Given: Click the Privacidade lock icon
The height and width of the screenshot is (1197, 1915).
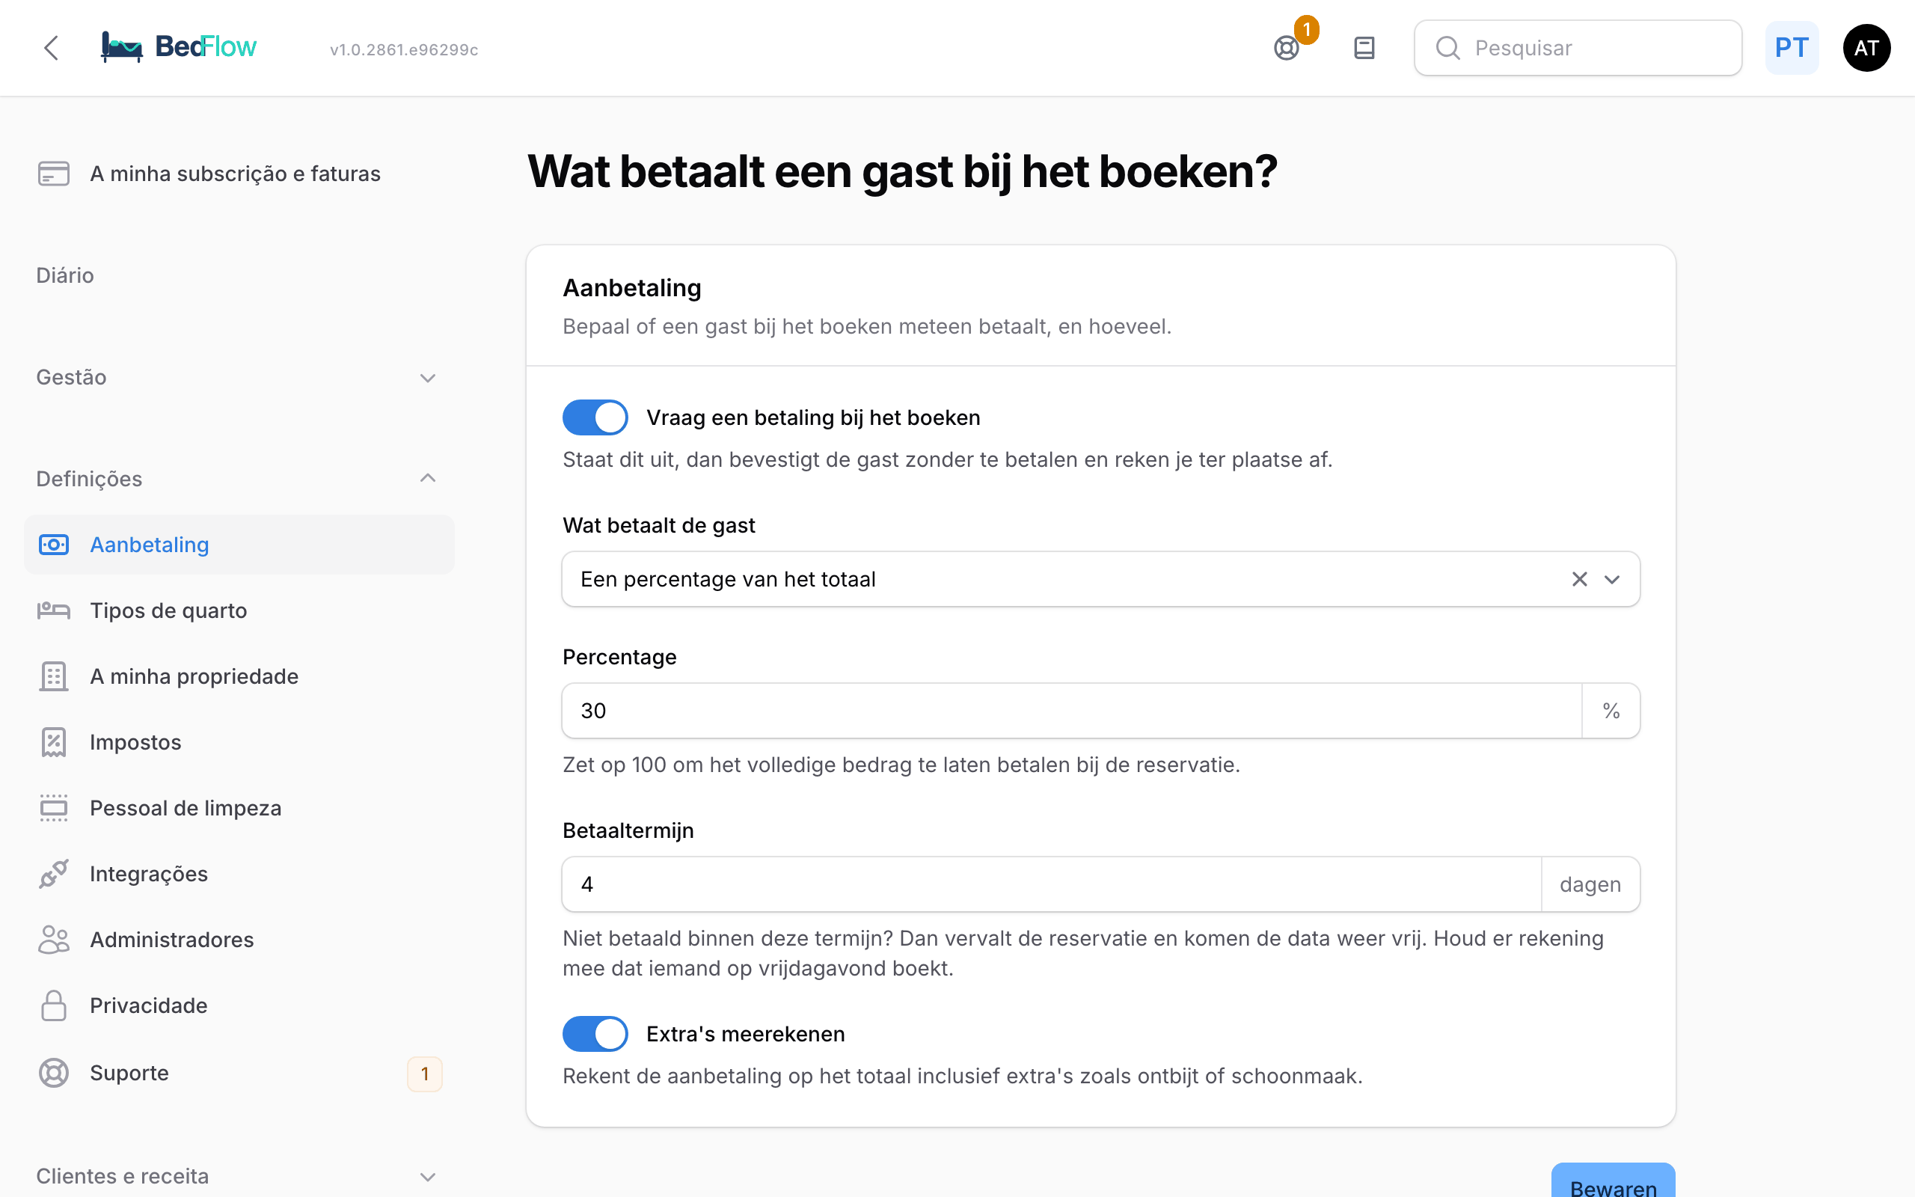Looking at the screenshot, I should coord(54,1005).
